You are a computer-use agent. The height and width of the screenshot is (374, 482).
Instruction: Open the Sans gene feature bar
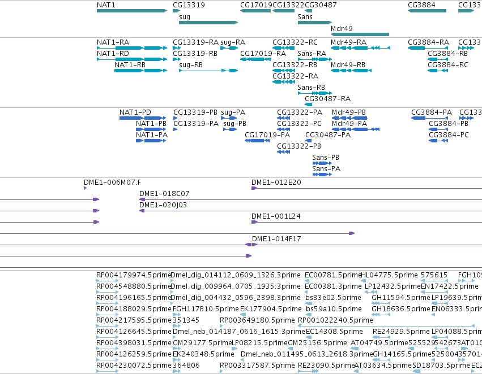click(x=315, y=23)
